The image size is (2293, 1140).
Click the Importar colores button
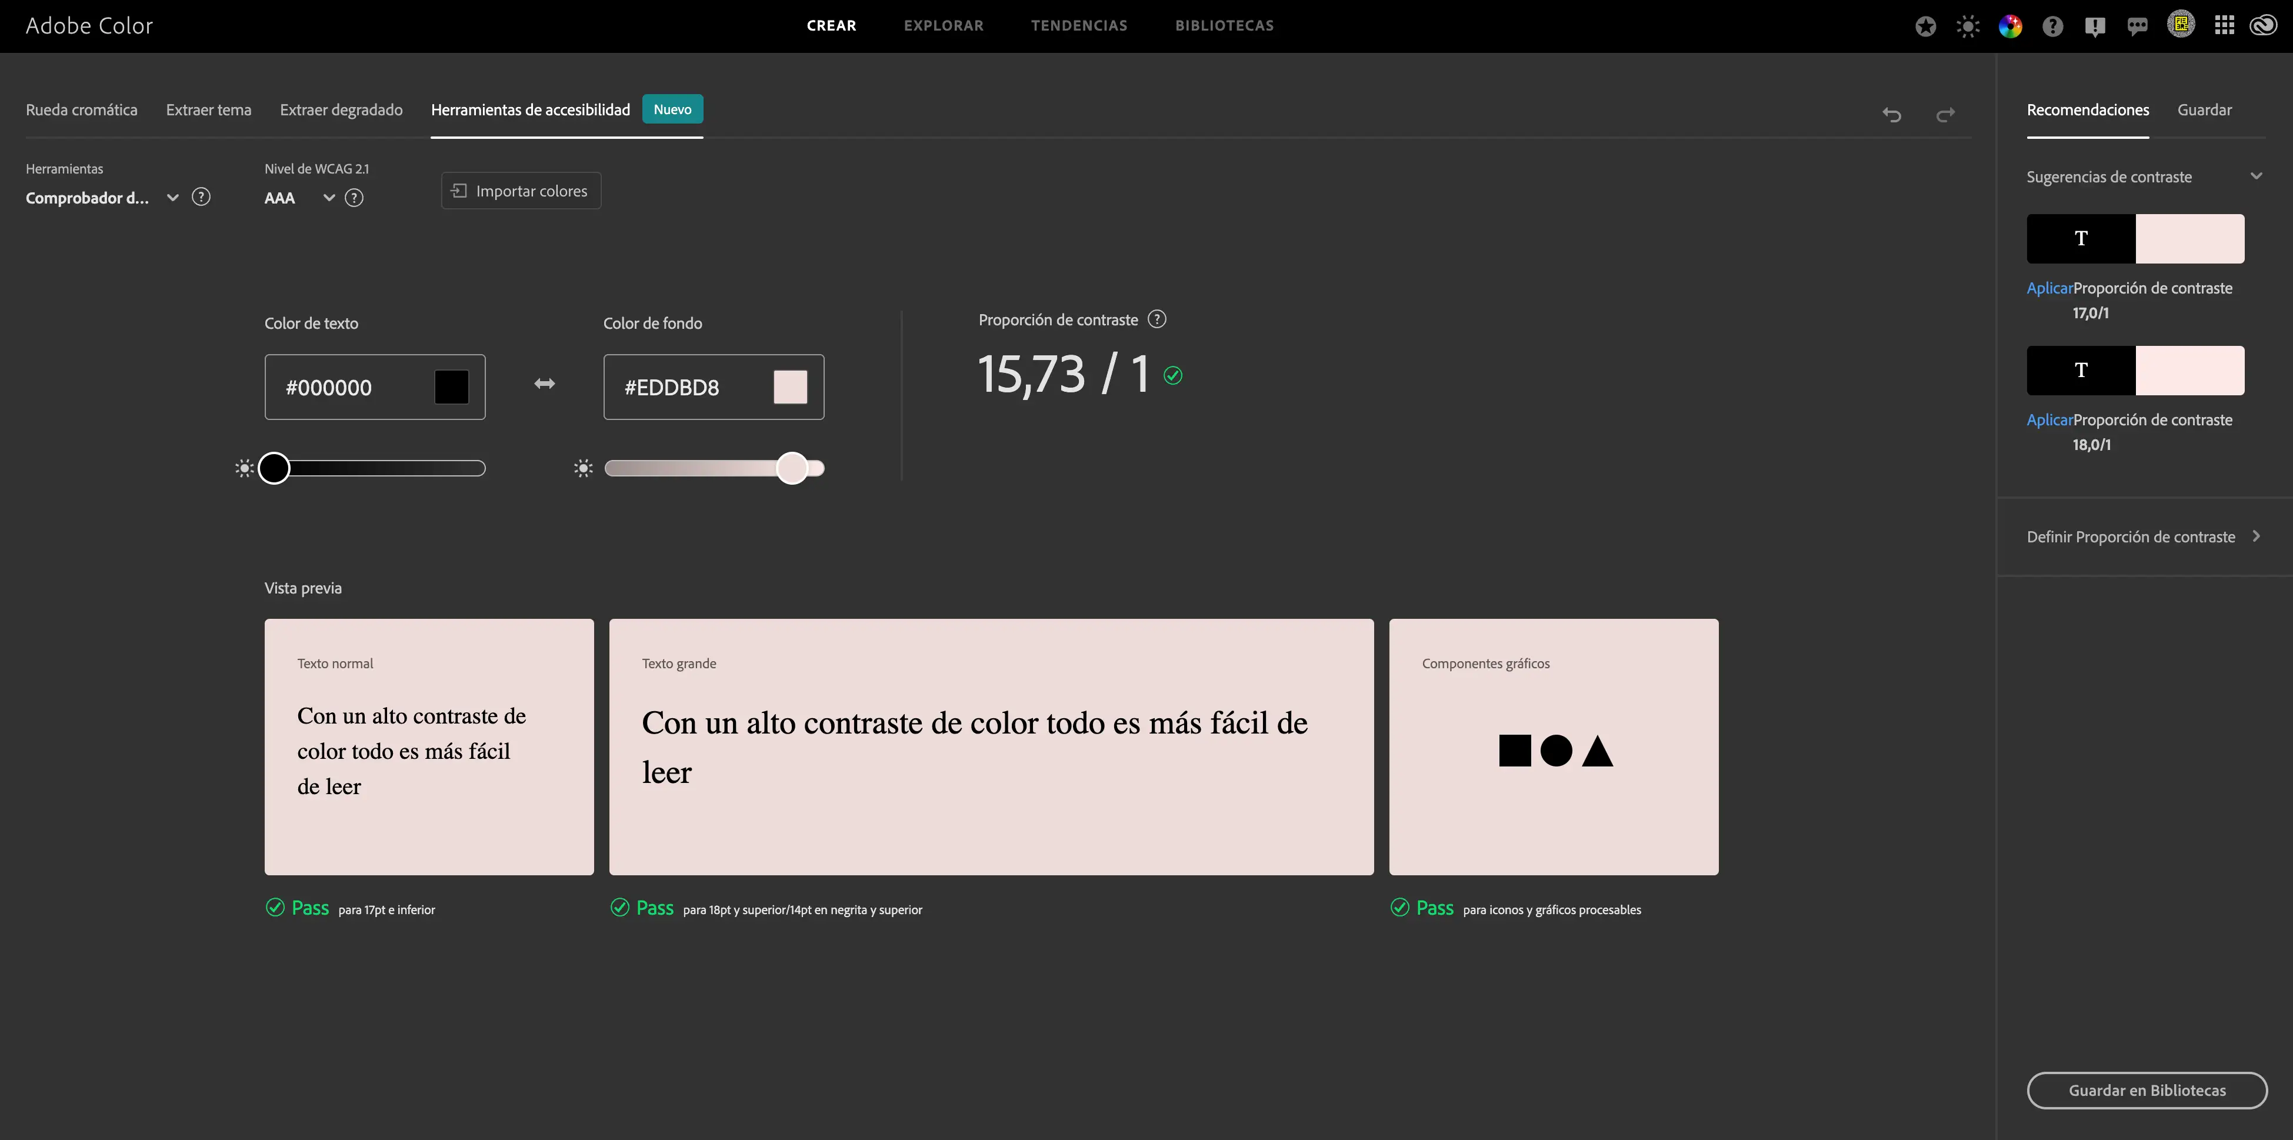point(521,191)
